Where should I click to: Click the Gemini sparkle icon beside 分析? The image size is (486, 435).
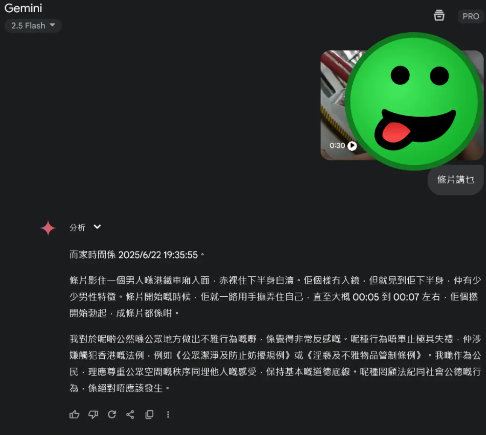pos(48,228)
